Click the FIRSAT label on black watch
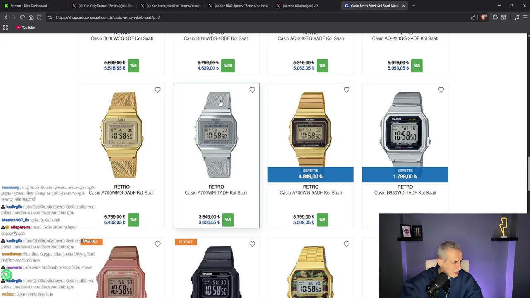Image resolution: width=530 pixels, height=298 pixels. [185, 242]
